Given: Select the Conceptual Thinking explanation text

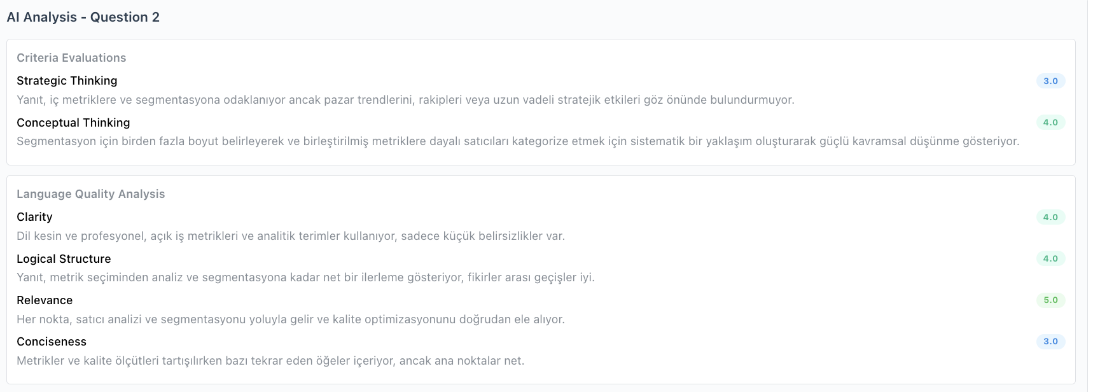Looking at the screenshot, I should point(518,141).
